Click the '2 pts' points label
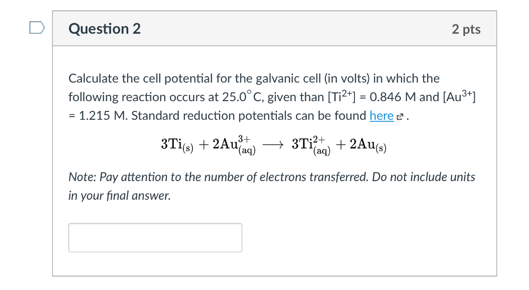 (465, 29)
